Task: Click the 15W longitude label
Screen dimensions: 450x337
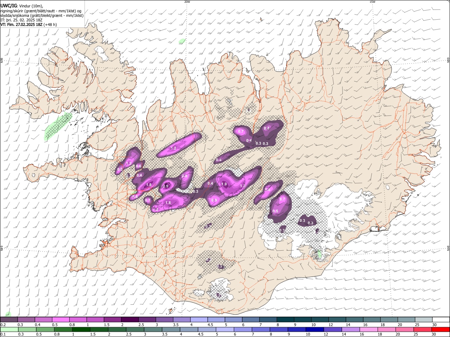Action: (x=372, y=2)
